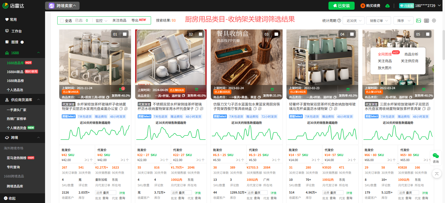Switch to image grid view icon
445x203 pixels.
(418, 21)
